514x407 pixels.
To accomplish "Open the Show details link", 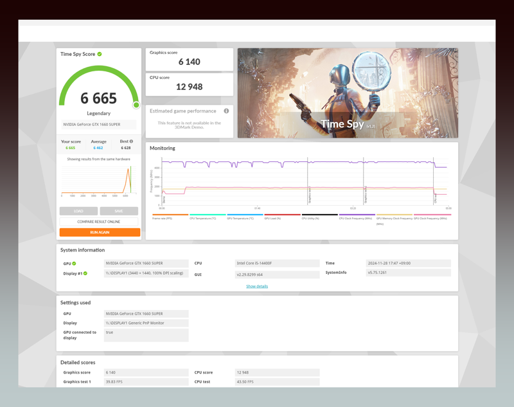I will pos(257,286).
